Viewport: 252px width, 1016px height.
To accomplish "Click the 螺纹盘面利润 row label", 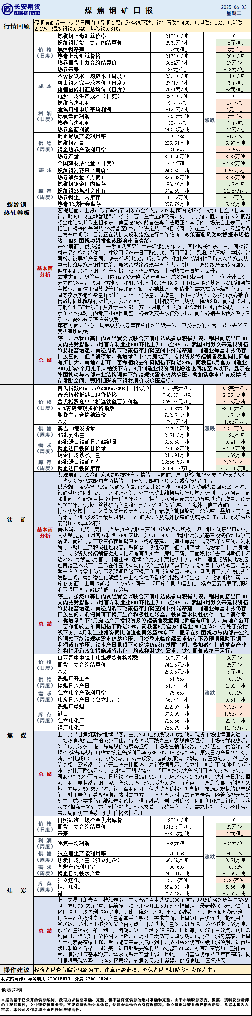I will pyautogui.click(x=73, y=116).
